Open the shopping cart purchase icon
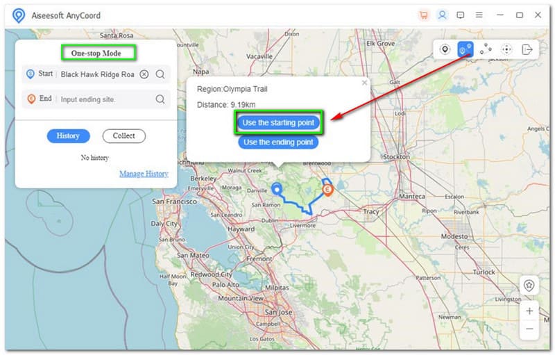 click(x=423, y=15)
